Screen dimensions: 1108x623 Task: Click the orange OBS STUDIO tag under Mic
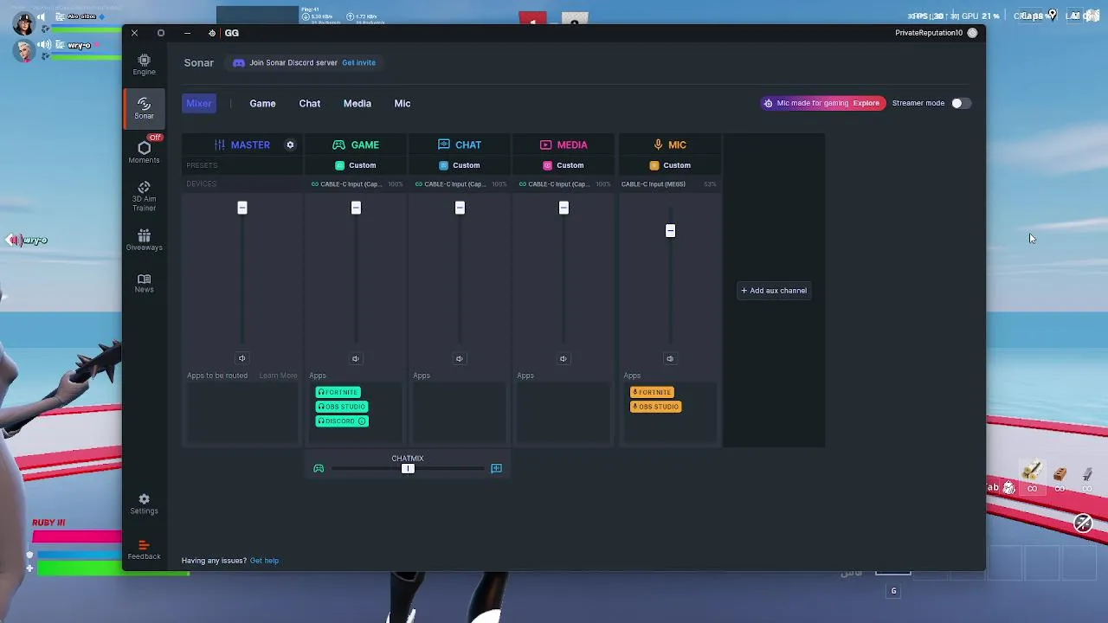pyautogui.click(x=655, y=407)
